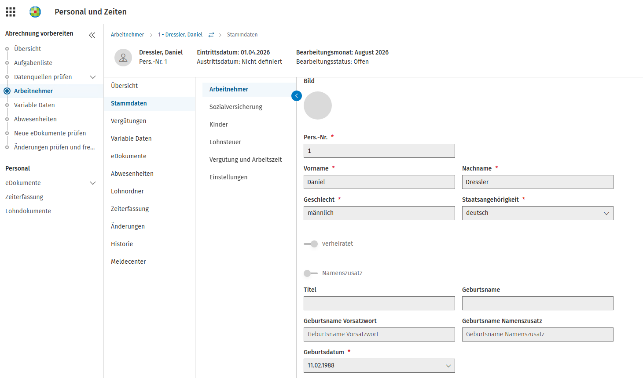Image resolution: width=643 pixels, height=378 pixels.
Task: Open Zeiterfassung under Personal
Action: [24, 197]
